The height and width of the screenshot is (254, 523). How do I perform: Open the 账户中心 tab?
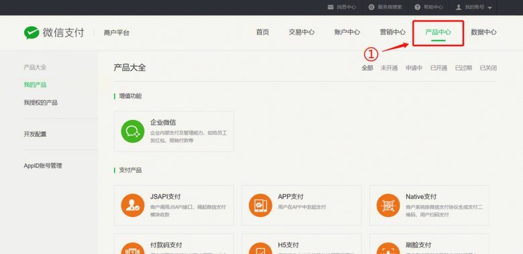tap(347, 32)
